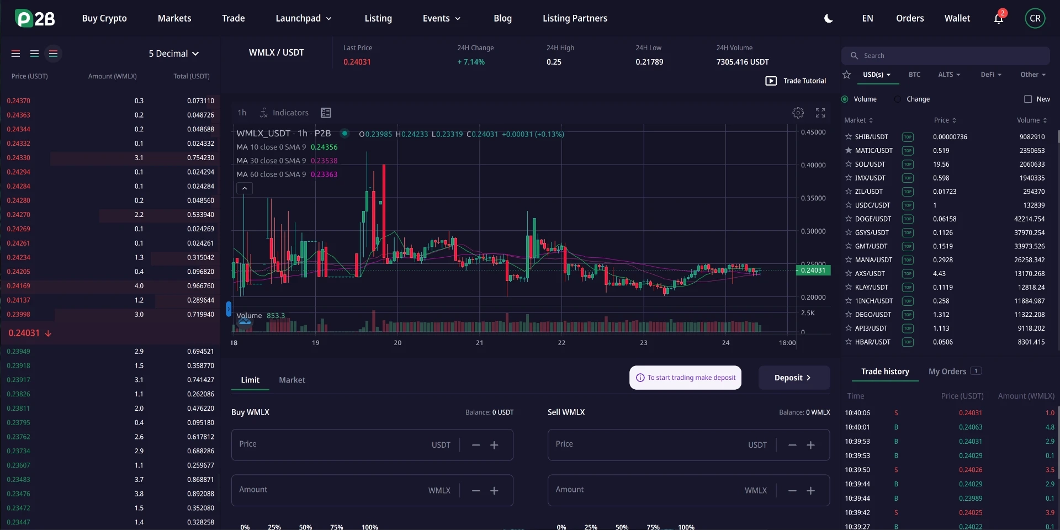Screen dimensions: 1060x530
Task: Open the USD(s) market dropdown
Action: 877,75
